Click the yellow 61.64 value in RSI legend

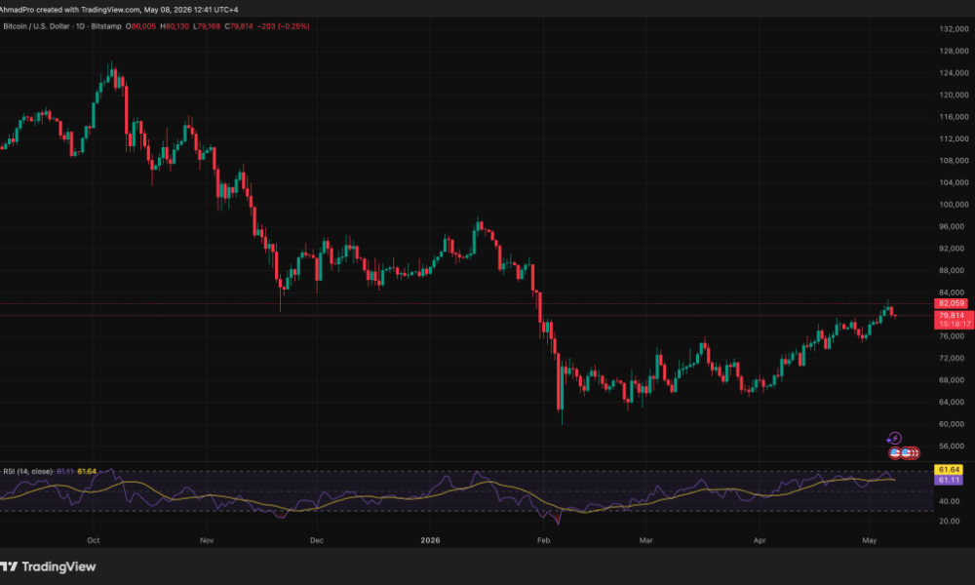click(x=87, y=471)
